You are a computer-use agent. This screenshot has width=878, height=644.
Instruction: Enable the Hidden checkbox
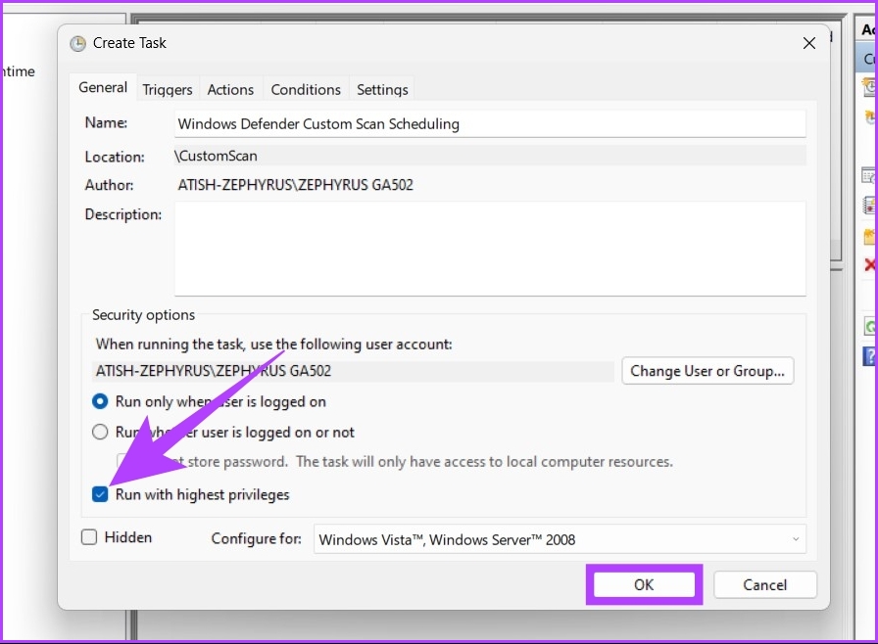[x=89, y=537]
